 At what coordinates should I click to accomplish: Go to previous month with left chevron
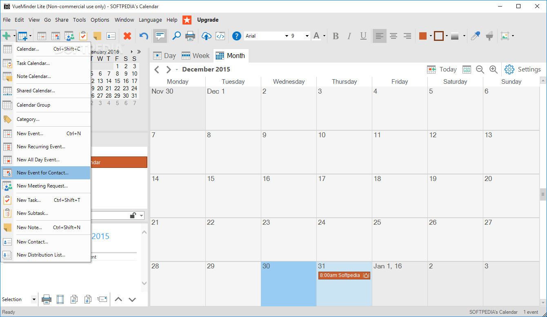[156, 69]
